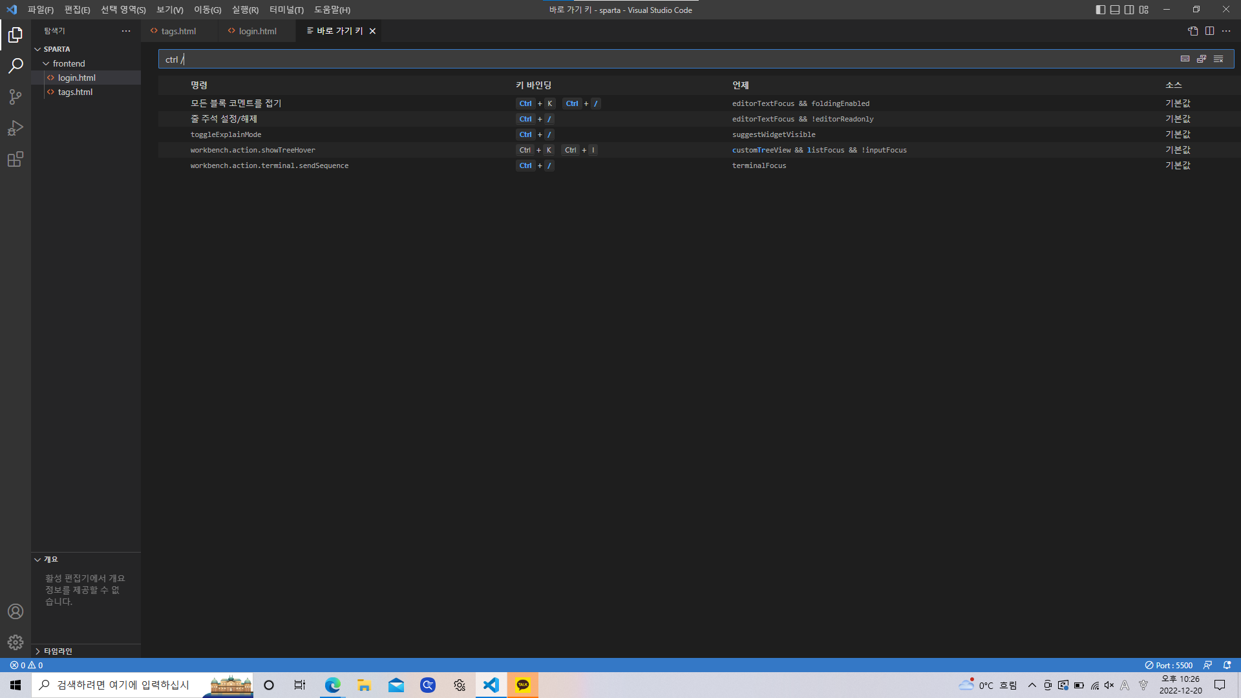Click the 소스 column header
Screen dimensions: 1241x698
pyautogui.click(x=1174, y=85)
